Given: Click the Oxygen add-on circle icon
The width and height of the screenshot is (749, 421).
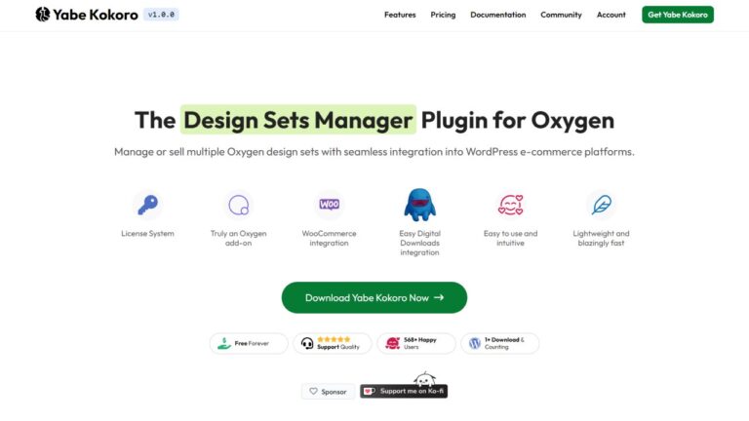Looking at the screenshot, I should [238, 205].
